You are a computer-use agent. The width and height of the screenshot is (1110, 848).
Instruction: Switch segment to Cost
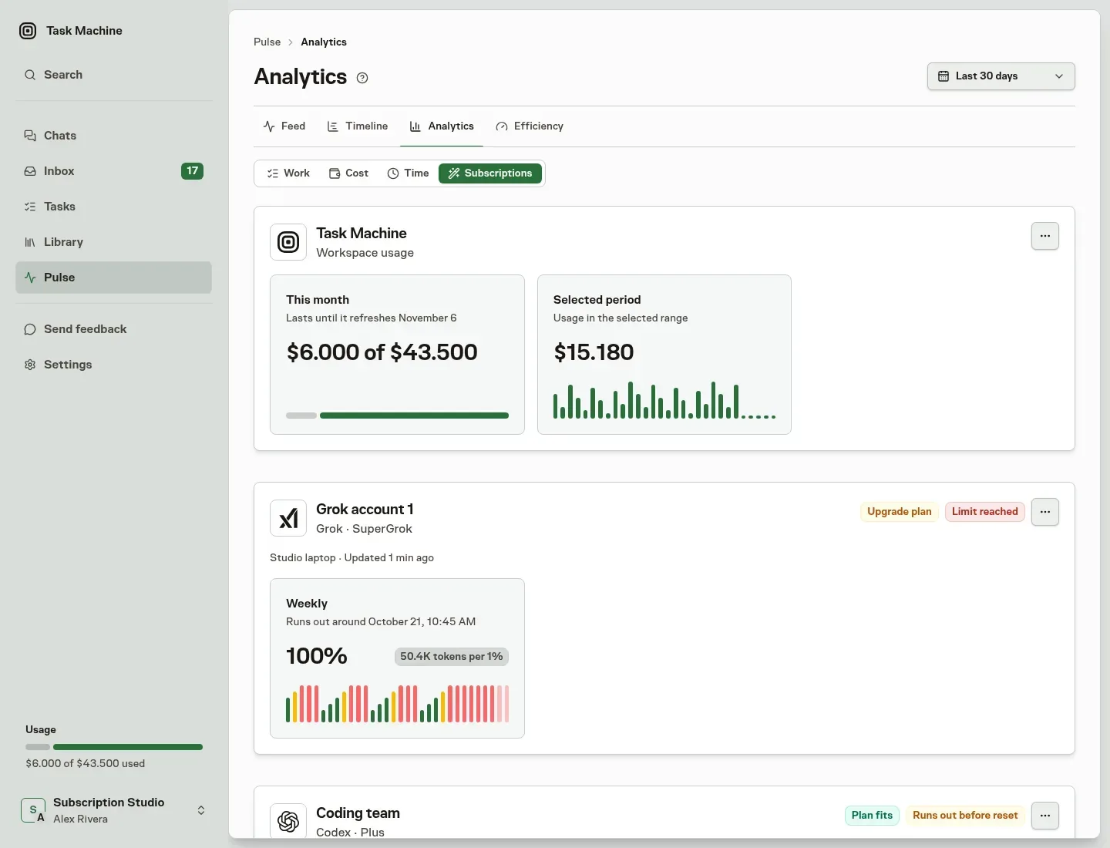[x=348, y=173]
